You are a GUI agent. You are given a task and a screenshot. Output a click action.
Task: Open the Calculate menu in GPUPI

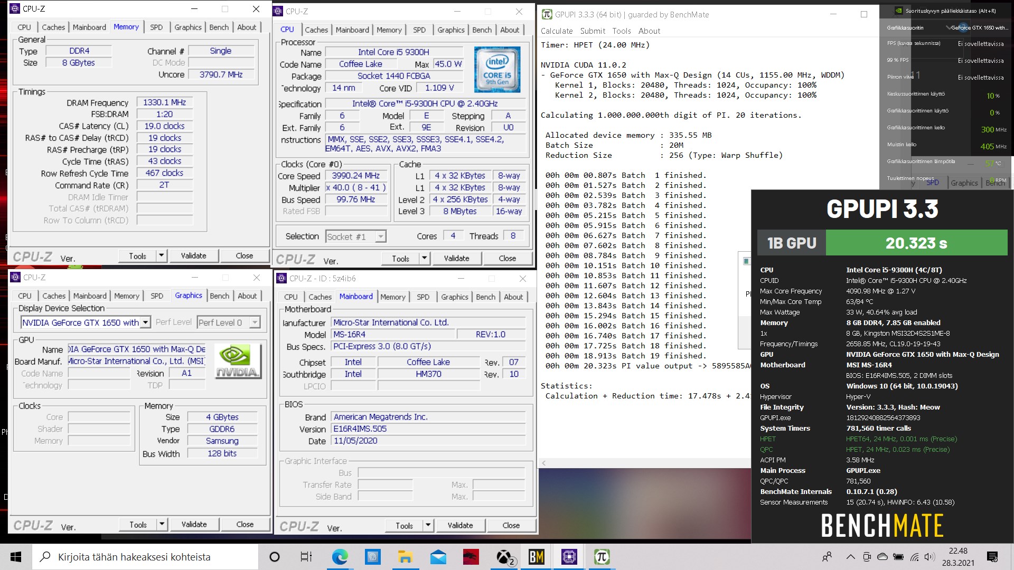tap(557, 31)
